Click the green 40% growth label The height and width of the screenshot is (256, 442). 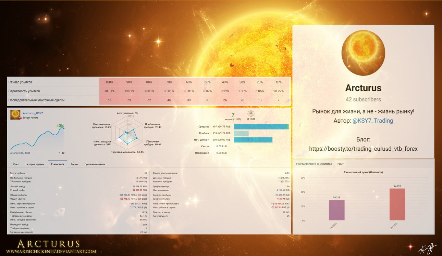click(x=60, y=125)
